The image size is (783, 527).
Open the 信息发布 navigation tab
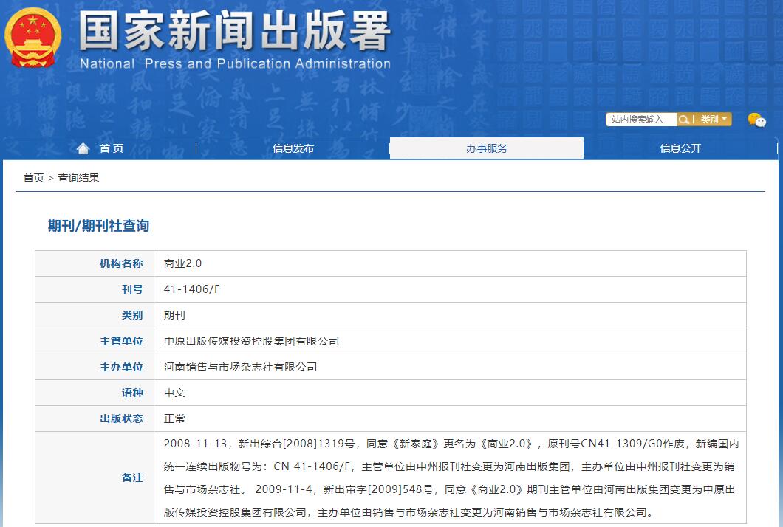pos(293,148)
